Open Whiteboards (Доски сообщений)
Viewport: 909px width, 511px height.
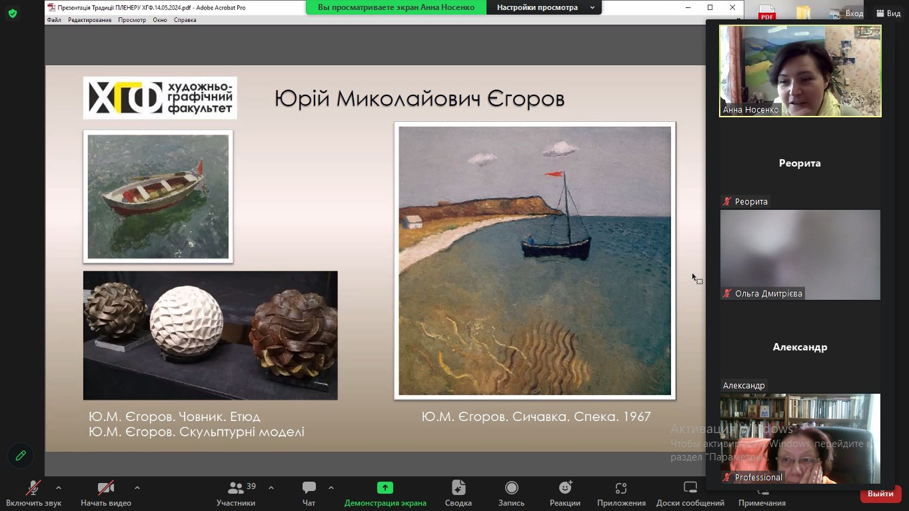pyautogui.click(x=690, y=488)
